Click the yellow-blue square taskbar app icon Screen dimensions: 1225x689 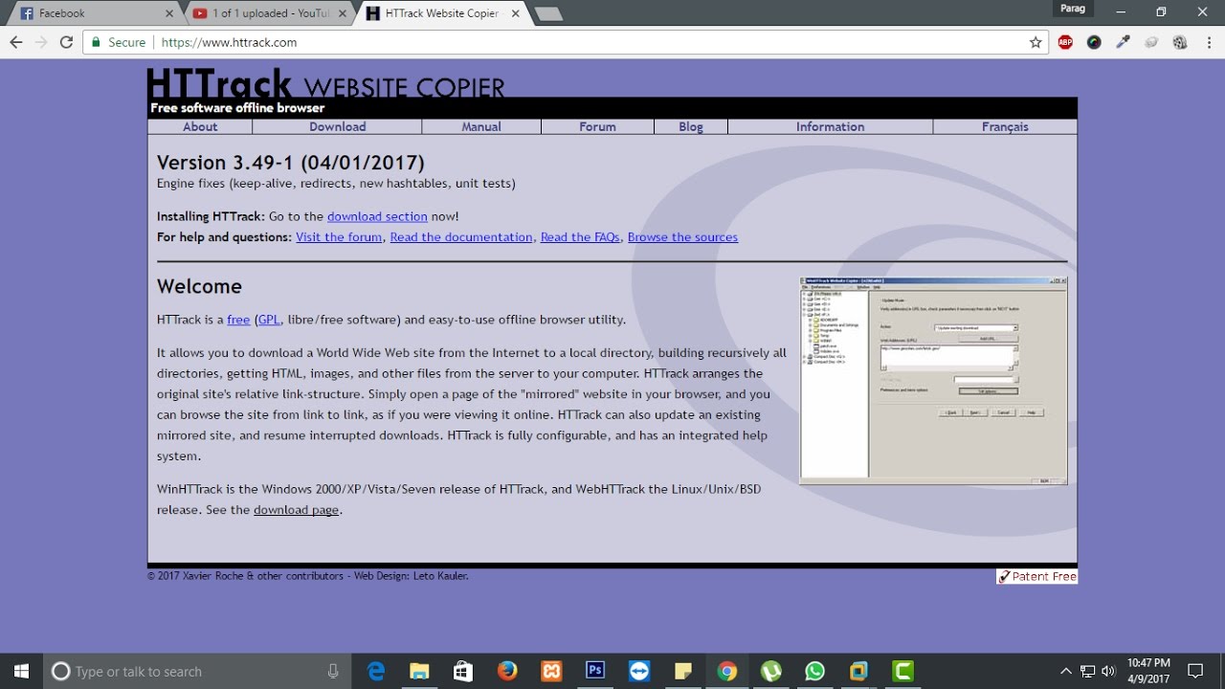[858, 671]
